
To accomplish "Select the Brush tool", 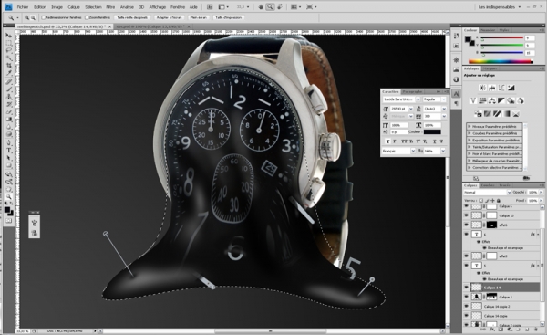I will [x=9, y=89].
